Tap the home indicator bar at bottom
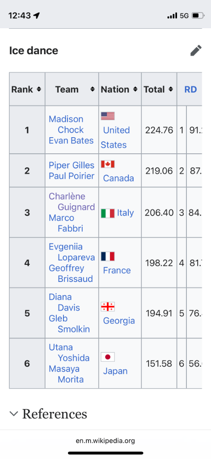This screenshot has height=459, width=211. (x=105, y=453)
